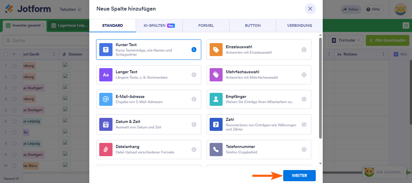Click the dialog's vertical scrollbar
The image size is (412, 183).
[320, 88]
